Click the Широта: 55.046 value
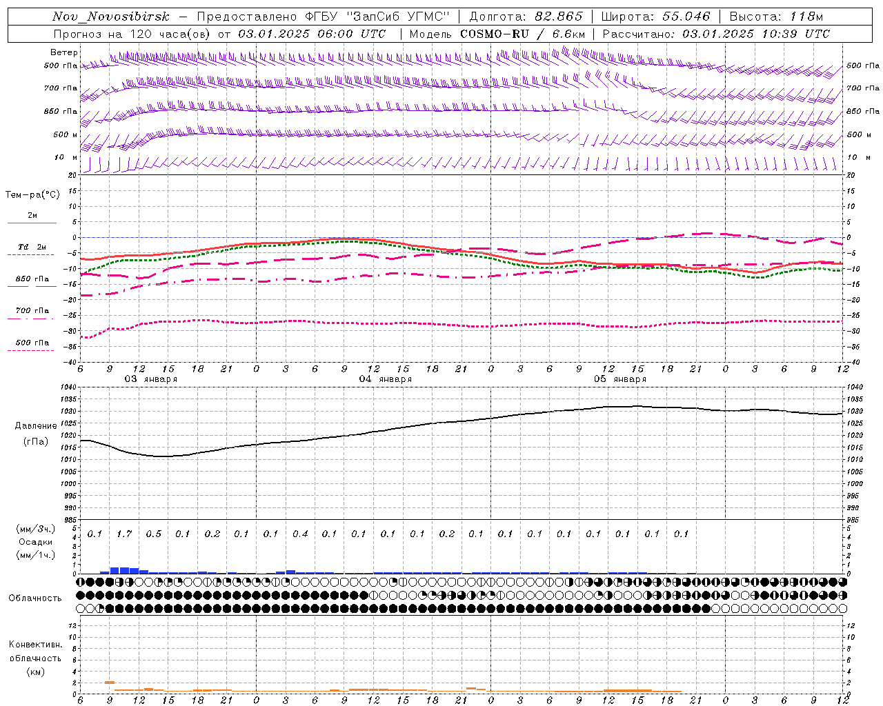Image resolution: width=883 pixels, height=706 pixels. [x=656, y=17]
